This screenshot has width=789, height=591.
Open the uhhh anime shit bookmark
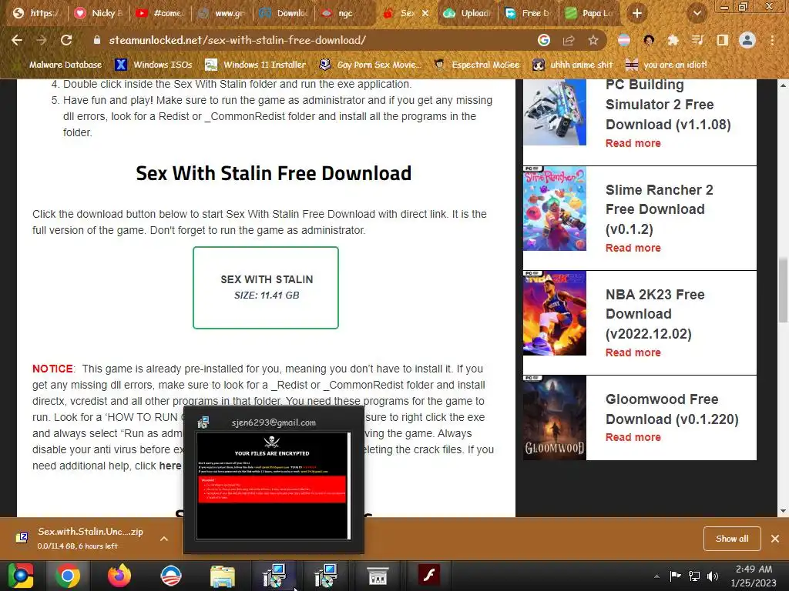[573, 65]
